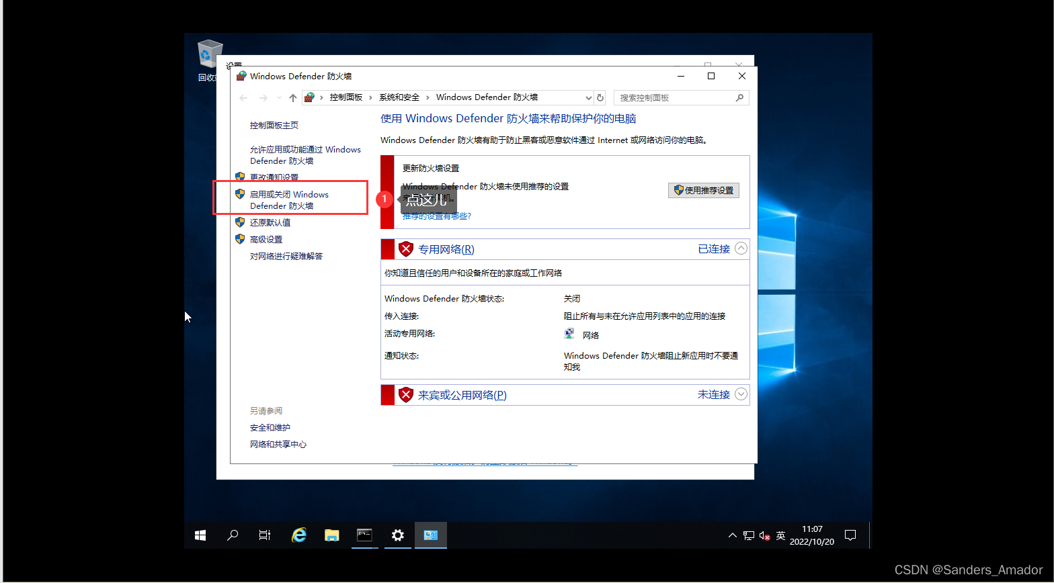
Task: Open the recent locations dropdown arrow
Action: 279,98
